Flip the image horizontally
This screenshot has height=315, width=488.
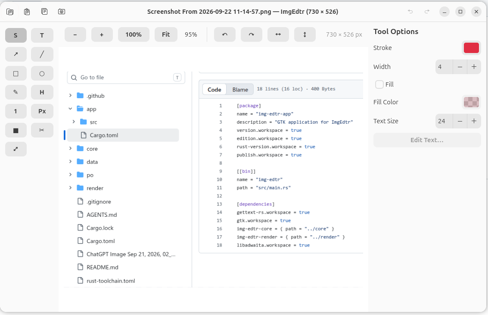pyautogui.click(x=278, y=34)
